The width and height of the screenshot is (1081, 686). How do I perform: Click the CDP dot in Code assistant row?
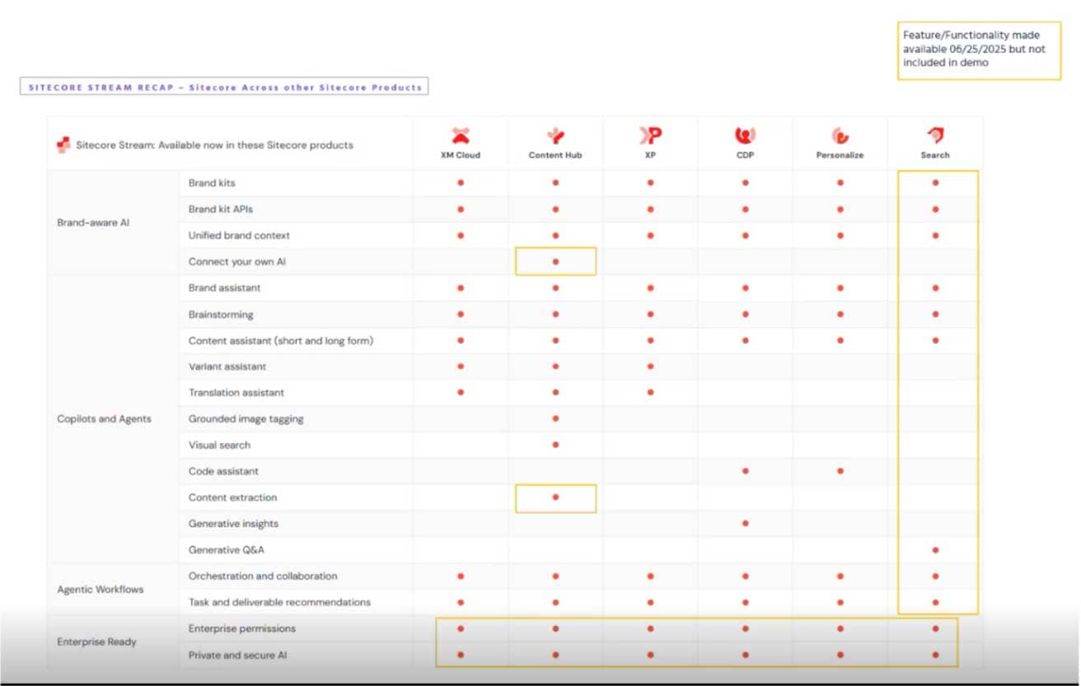pyautogui.click(x=746, y=471)
